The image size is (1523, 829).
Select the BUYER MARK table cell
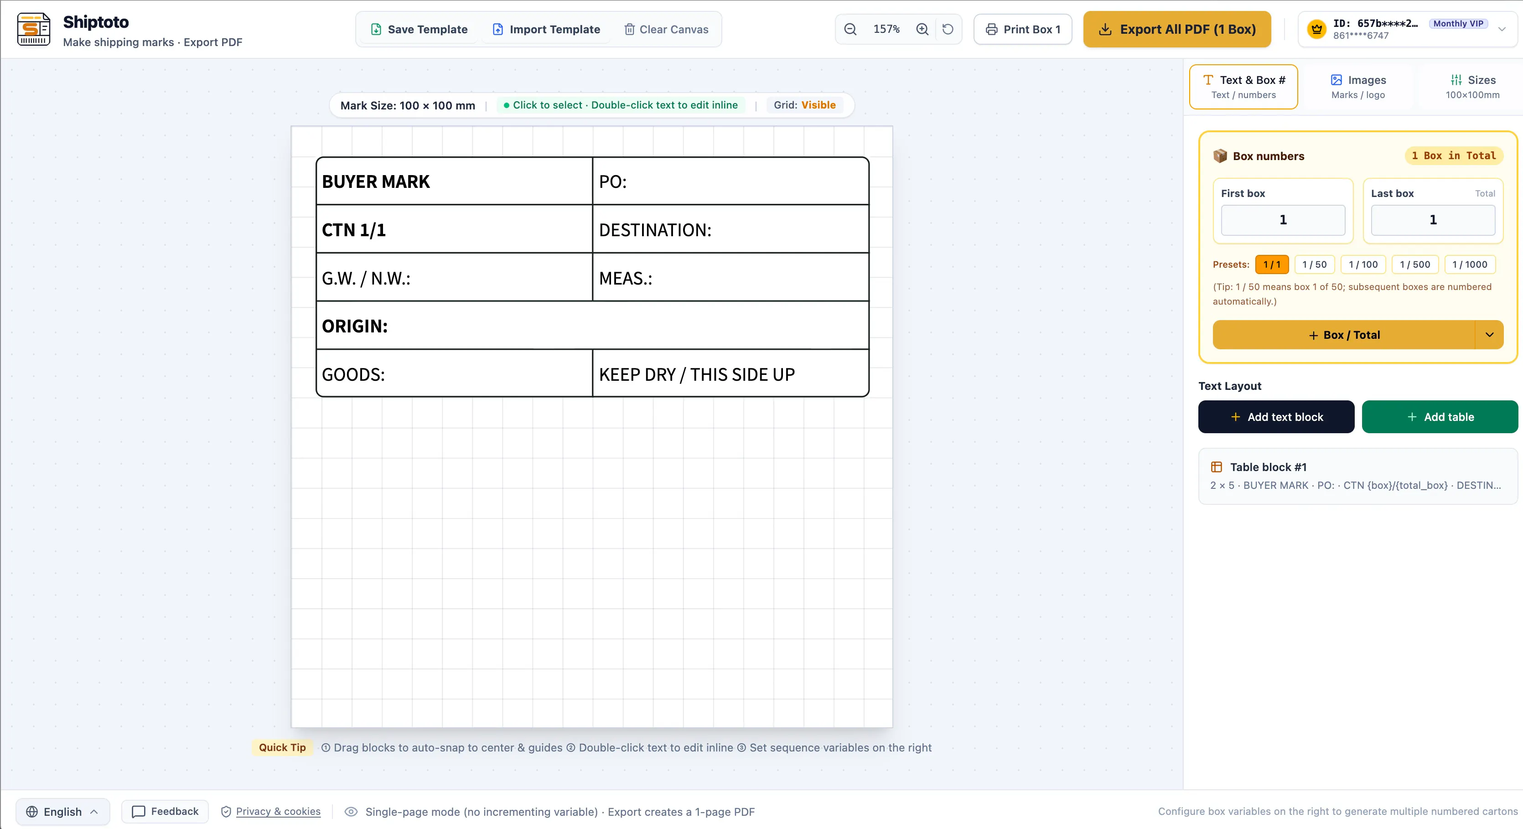tap(454, 181)
